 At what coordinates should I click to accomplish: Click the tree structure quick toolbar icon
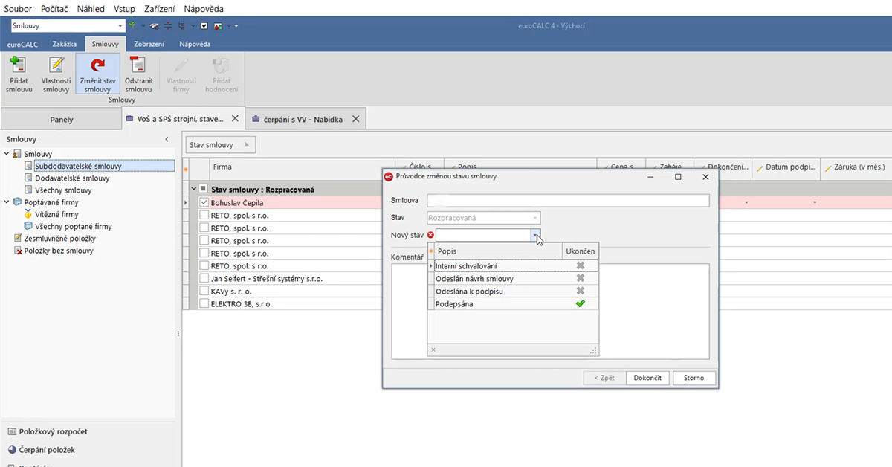(181, 26)
